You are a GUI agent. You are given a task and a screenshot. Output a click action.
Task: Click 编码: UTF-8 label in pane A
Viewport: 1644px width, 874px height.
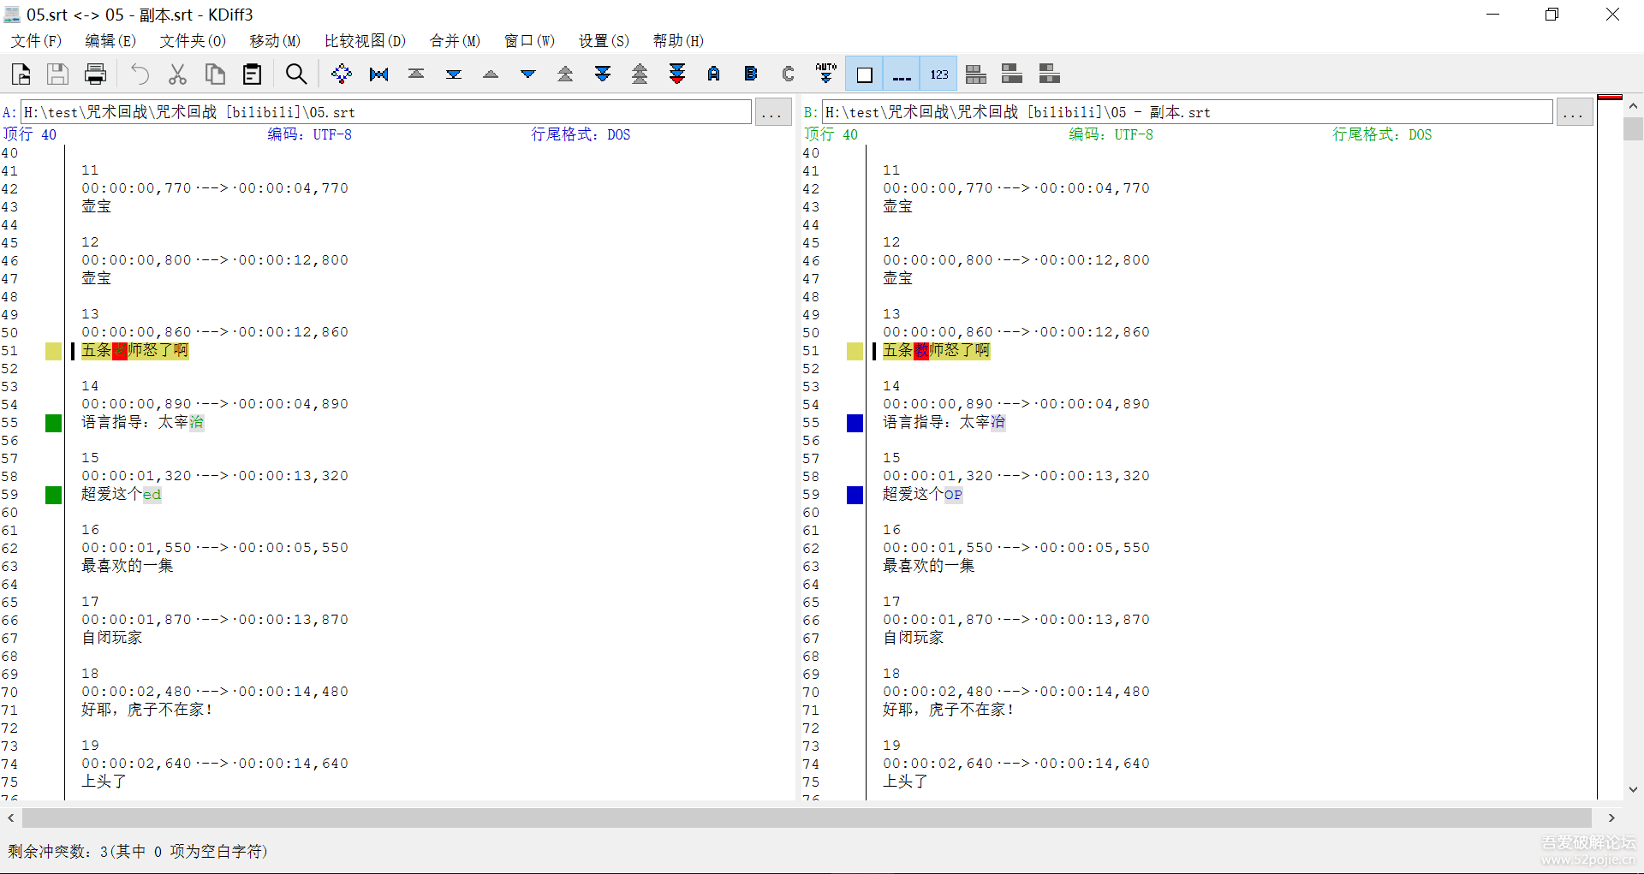[309, 134]
